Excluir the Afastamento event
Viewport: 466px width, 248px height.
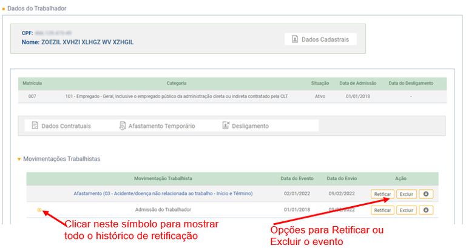[407, 194]
